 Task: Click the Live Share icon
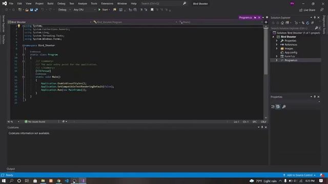tap(301, 10)
